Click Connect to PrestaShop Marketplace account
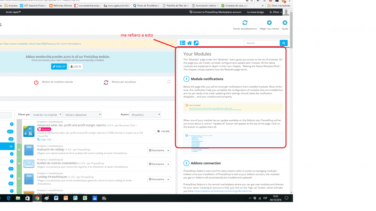Image resolution: width=376 pixels, height=211 pixels. point(215,12)
